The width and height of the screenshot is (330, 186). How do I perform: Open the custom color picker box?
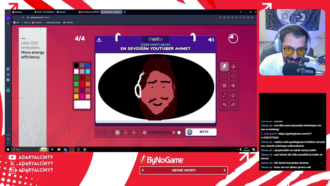(82, 105)
